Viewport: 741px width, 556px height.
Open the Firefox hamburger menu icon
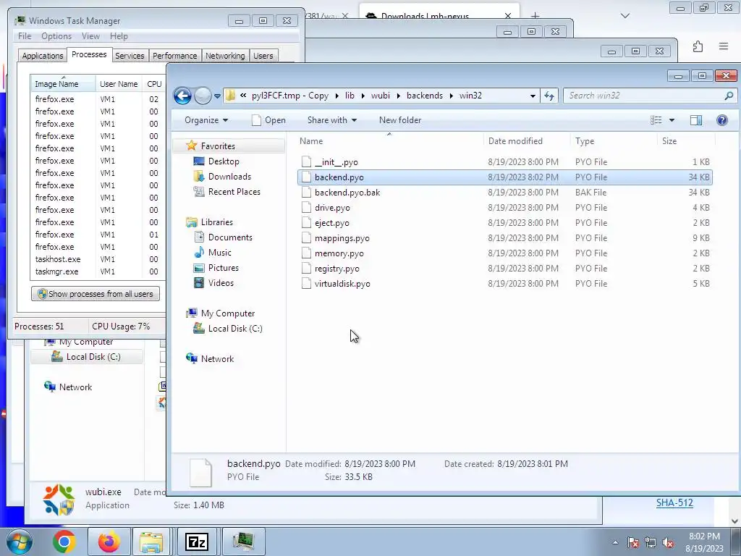tap(724, 46)
